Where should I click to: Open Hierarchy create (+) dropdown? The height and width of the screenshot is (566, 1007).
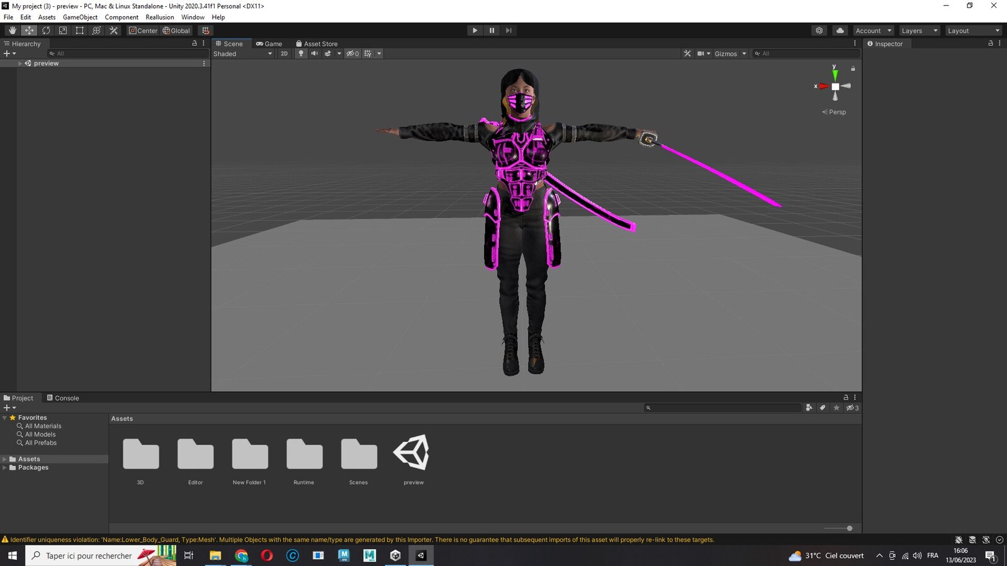[9, 53]
